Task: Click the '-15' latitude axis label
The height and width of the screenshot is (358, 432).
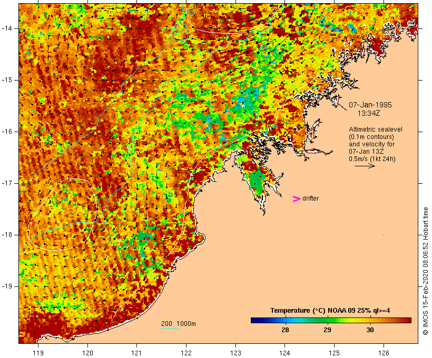Action: pos(7,80)
